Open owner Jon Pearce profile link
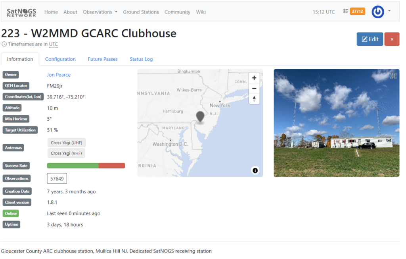The image size is (406, 259). tap(59, 75)
